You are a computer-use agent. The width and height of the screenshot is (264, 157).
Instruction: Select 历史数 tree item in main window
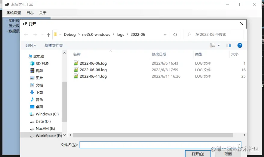pos(14,26)
